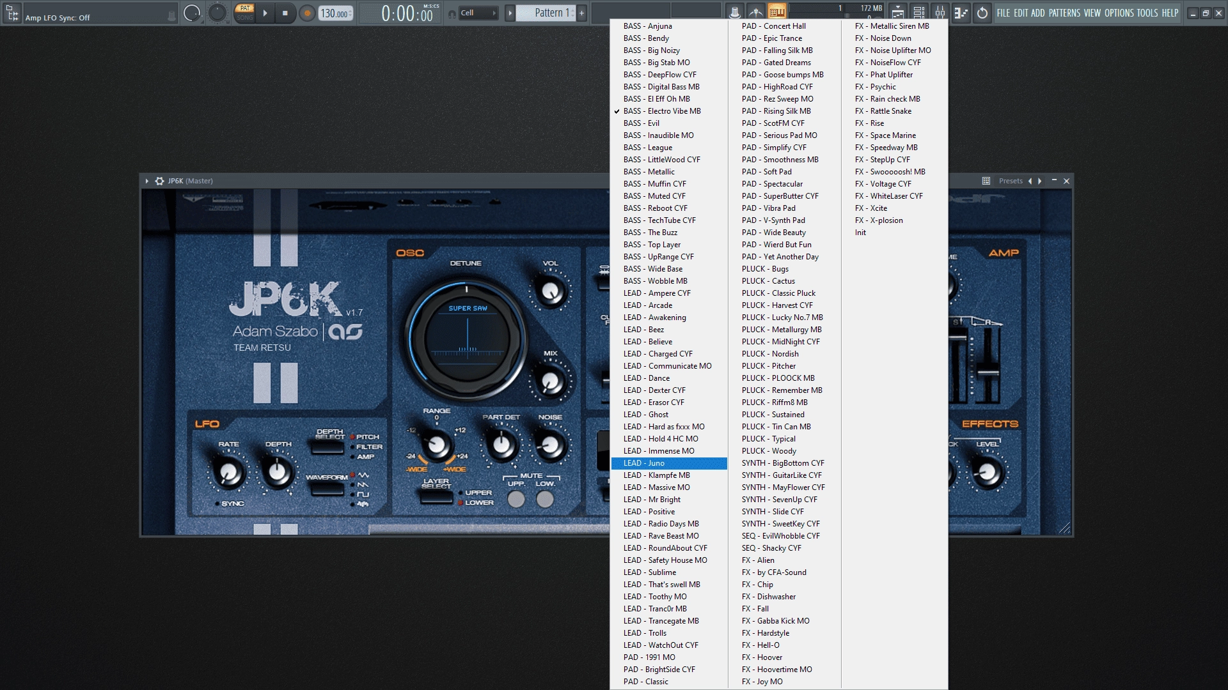This screenshot has height=690, width=1228.
Task: Click the main volume knob in toolbar
Action: (192, 13)
